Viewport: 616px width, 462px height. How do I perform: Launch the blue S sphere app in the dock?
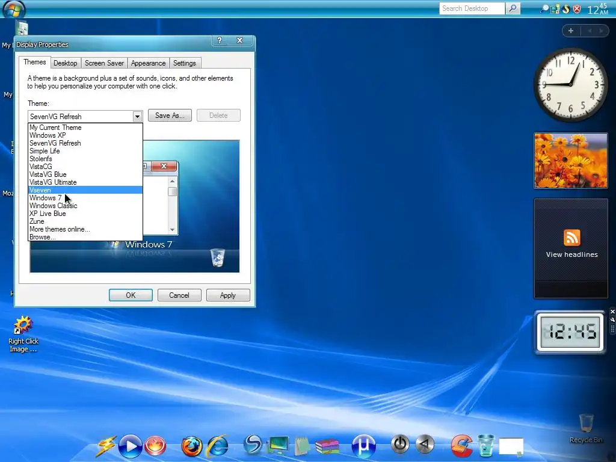pyautogui.click(x=252, y=445)
